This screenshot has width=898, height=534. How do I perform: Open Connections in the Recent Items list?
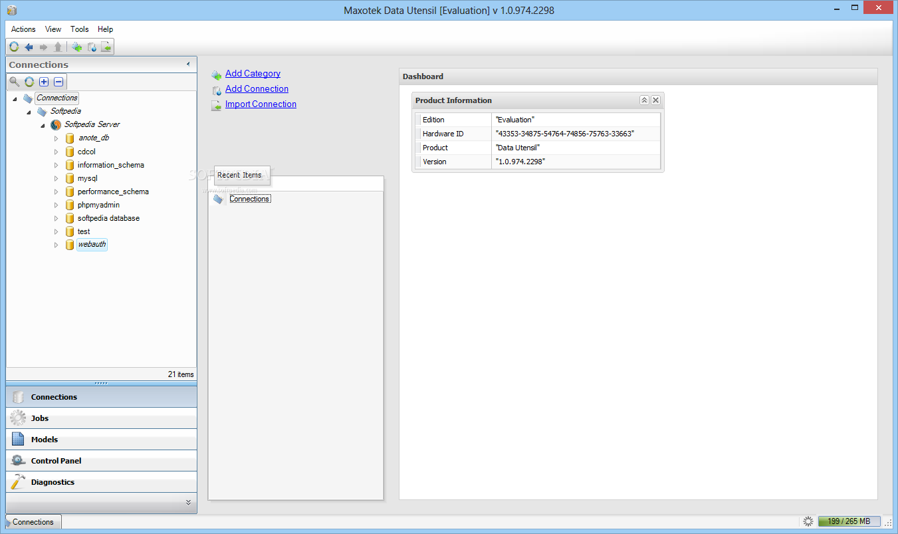249,199
